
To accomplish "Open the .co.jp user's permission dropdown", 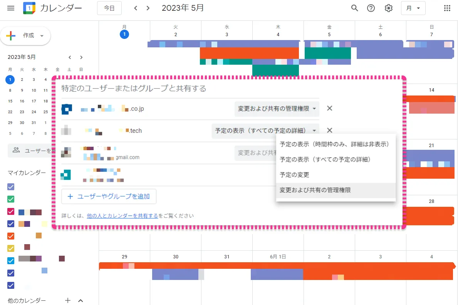I will (x=277, y=109).
